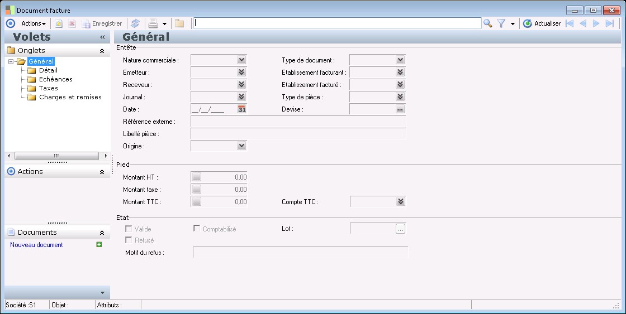This screenshot has height=314, width=626.
Task: Toggle the Comptabilisé checkbox
Action: point(196,228)
